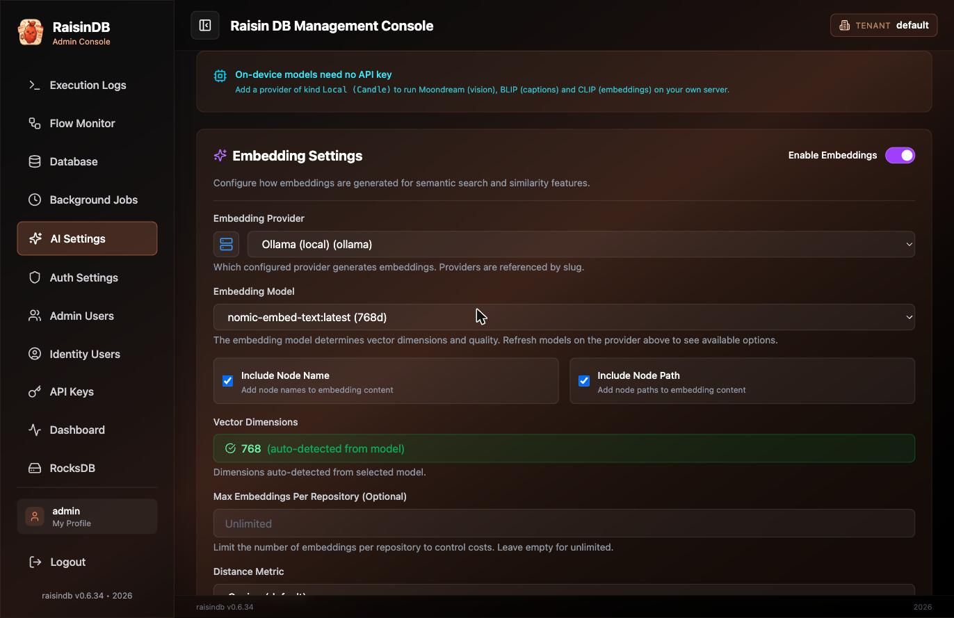Screen dimensions: 954x618
Task: Open the Embedding Model dropdown
Action: point(564,317)
